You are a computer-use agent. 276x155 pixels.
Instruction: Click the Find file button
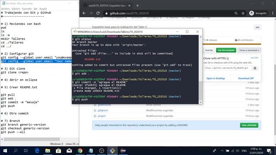click(209, 50)
